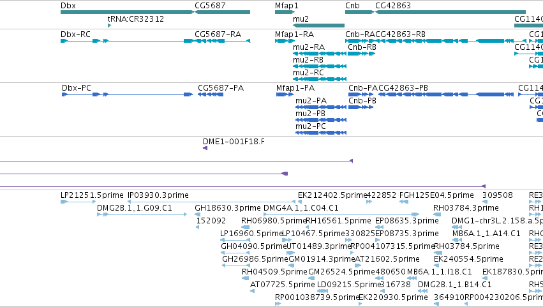Screen dimensions: 543x307
Task: Select the RH16561.5prime EST label
Action: [x=338, y=221]
